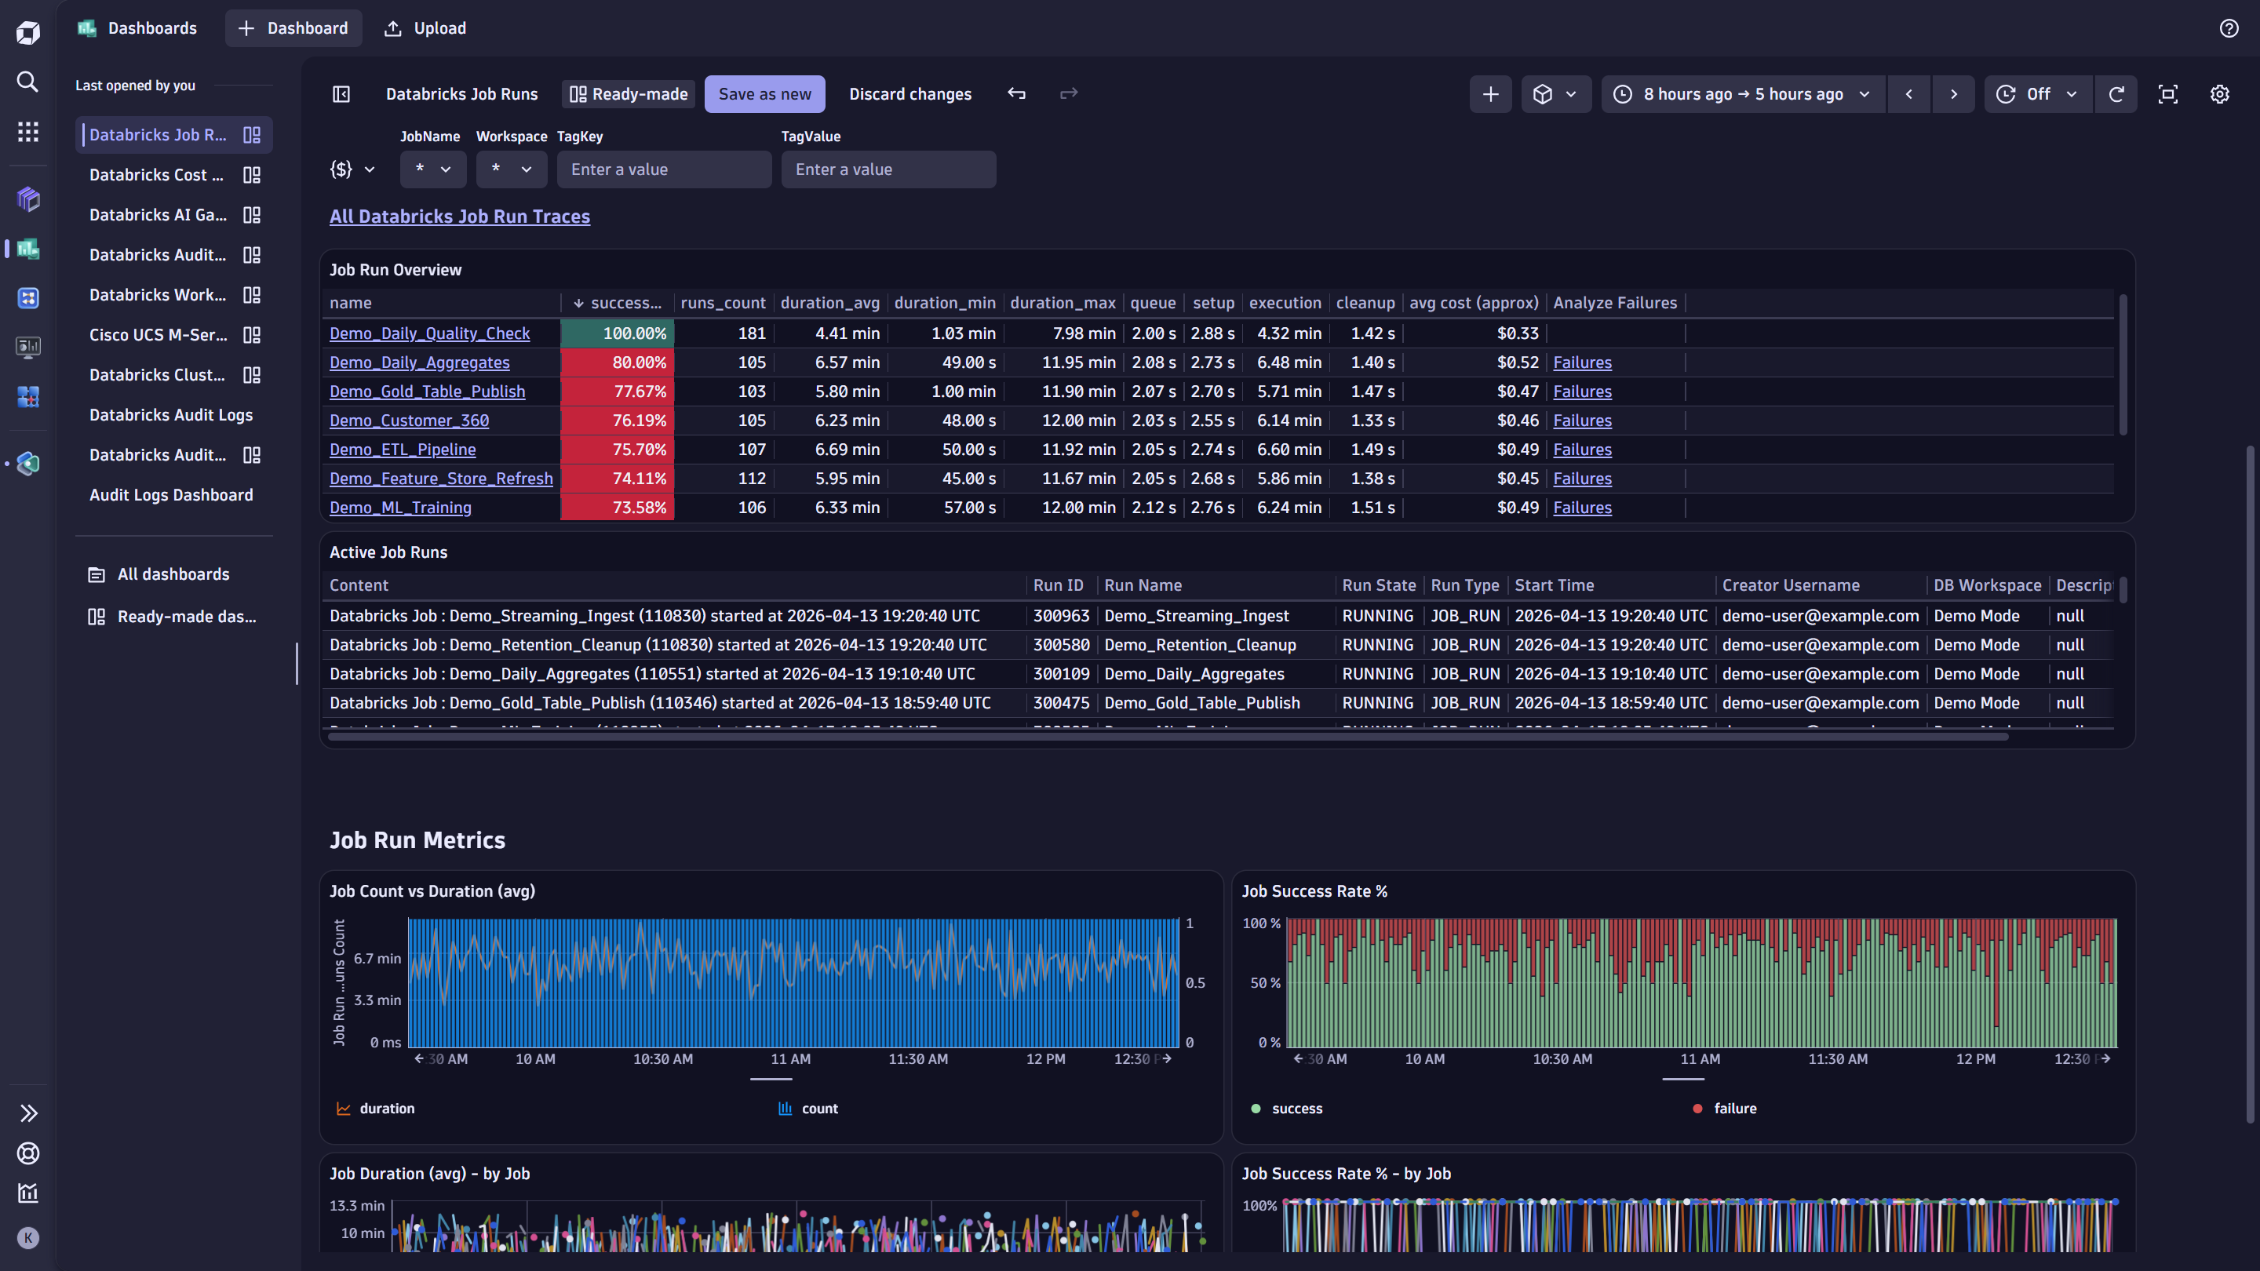This screenshot has width=2260, height=1271.
Task: Expand the sidebar with the double-arrow icon
Action: pos(29,1113)
